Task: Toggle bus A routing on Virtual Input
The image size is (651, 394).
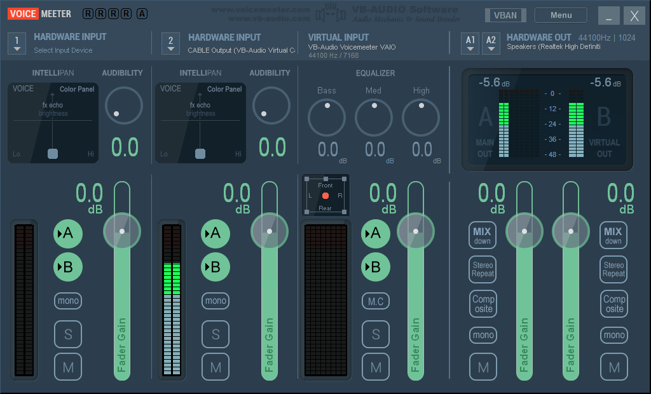Action: [x=376, y=234]
